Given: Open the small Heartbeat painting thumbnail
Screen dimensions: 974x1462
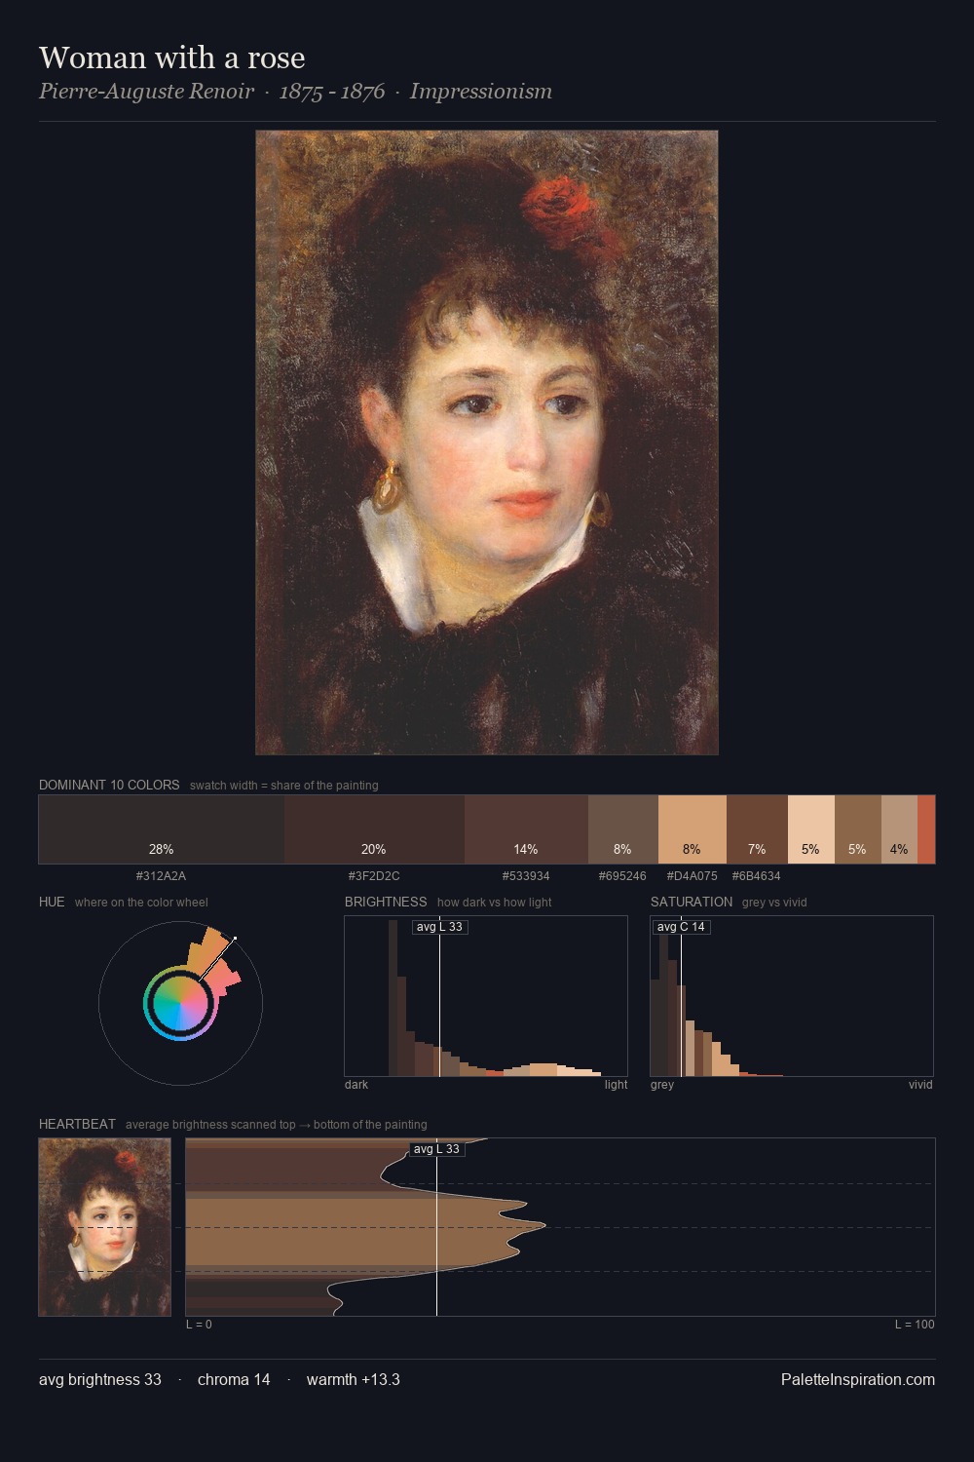Looking at the screenshot, I should 105,1227.
